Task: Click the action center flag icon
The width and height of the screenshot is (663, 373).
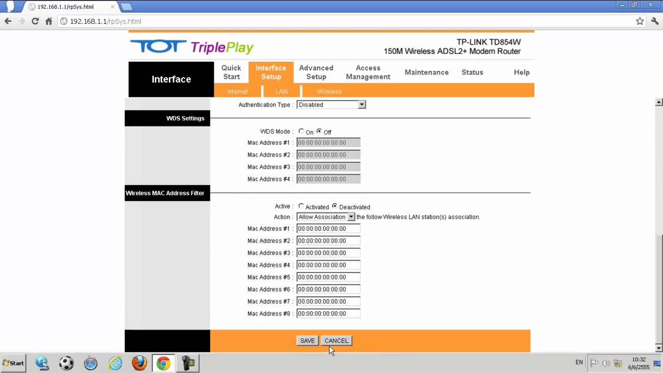Action: pos(595,363)
